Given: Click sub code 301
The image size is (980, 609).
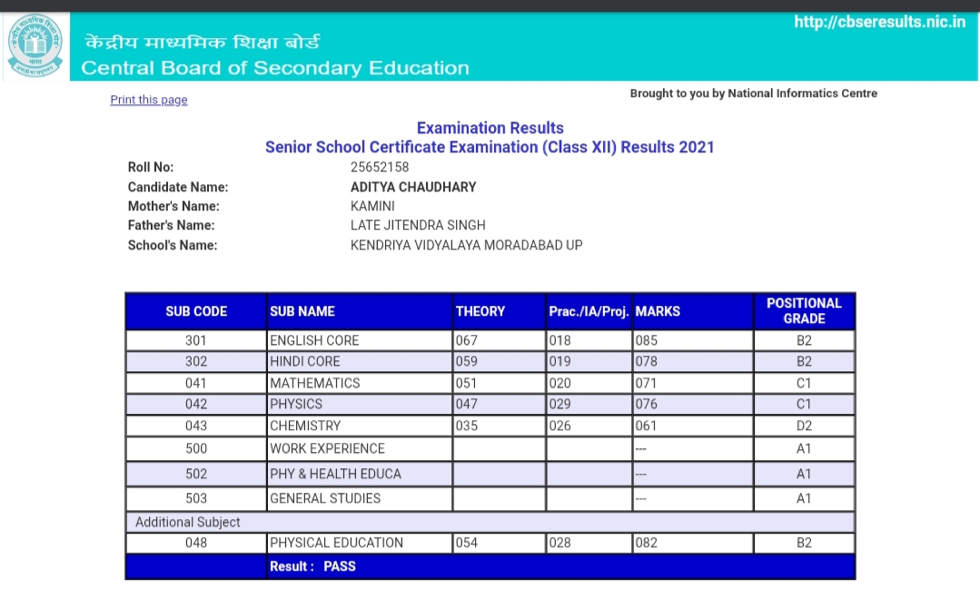Looking at the screenshot, I should 196,340.
